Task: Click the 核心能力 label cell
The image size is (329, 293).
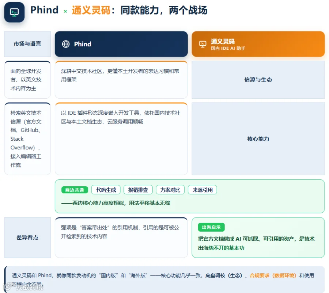Action: [x=258, y=138]
